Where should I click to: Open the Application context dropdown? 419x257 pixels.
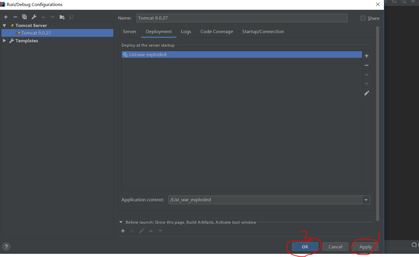pos(366,200)
